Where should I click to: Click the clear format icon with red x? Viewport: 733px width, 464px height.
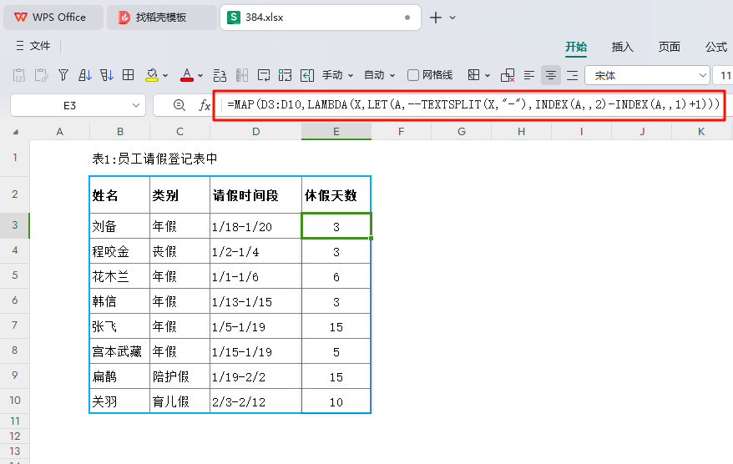click(508, 75)
